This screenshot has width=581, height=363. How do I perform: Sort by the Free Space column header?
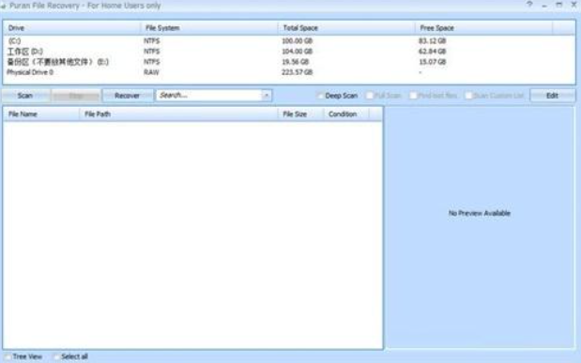pos(483,28)
